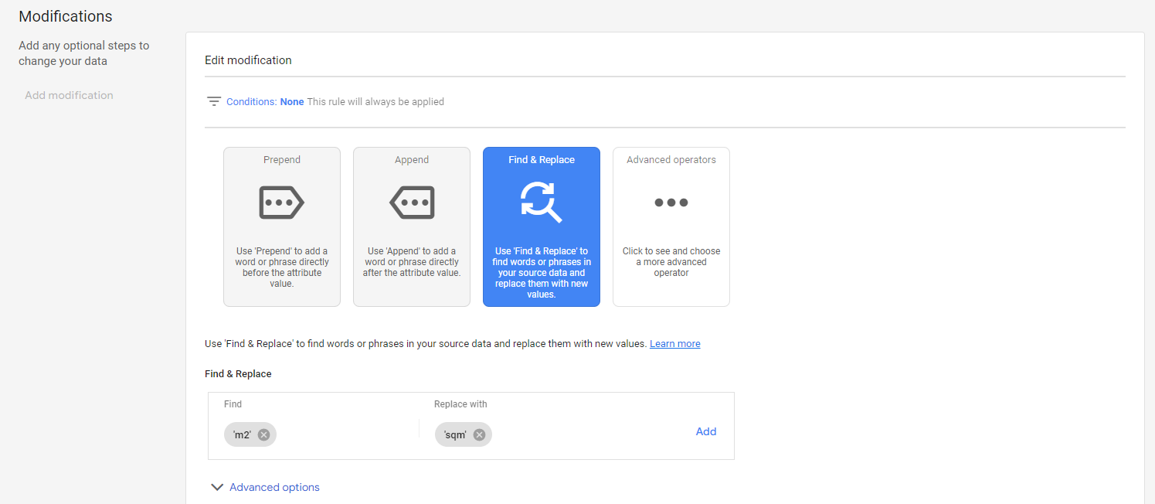Viewport: 1155px width, 504px height.
Task: Select the Find & Replace card
Action: pos(542,227)
